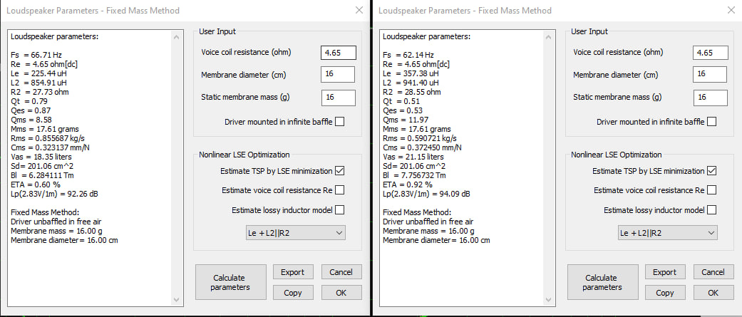Focus voice coil resistance field in left dialog
This screenshot has width=742, height=317.
pos(339,53)
